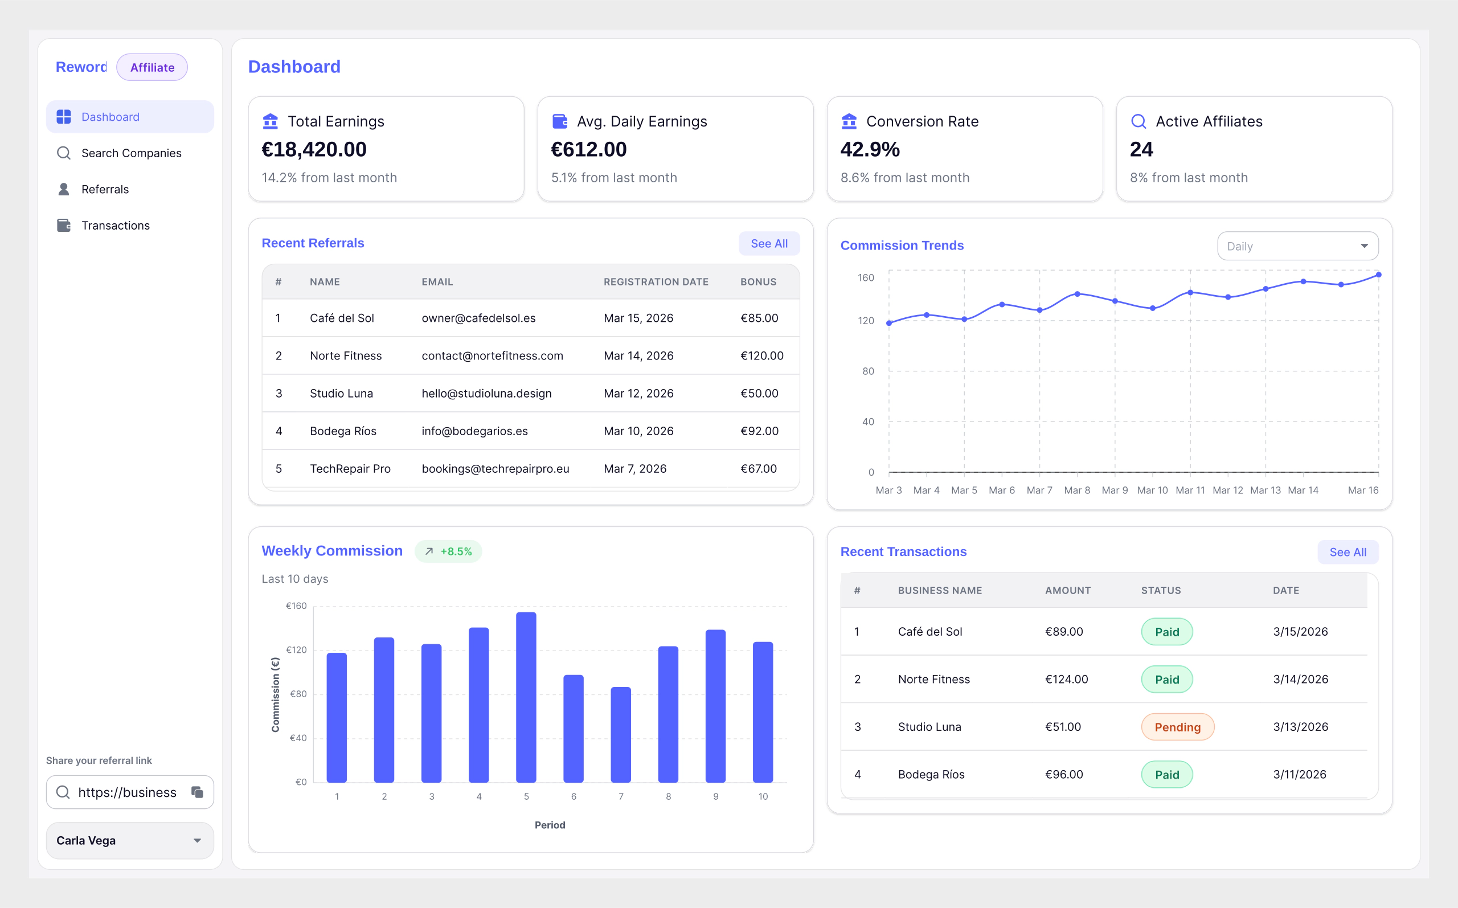Click the Dashboard grid icon in sidebar
1458x908 pixels.
(x=64, y=117)
